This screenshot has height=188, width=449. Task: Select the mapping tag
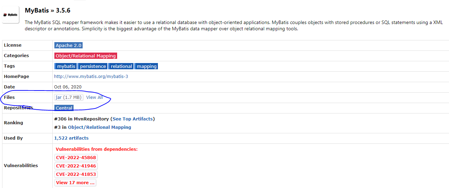coord(146,66)
